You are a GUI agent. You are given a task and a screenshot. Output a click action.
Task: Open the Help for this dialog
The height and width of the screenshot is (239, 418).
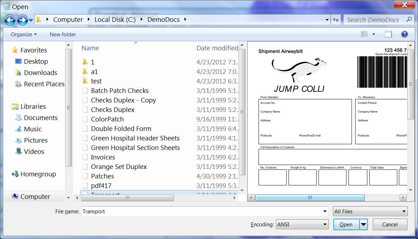[404, 34]
